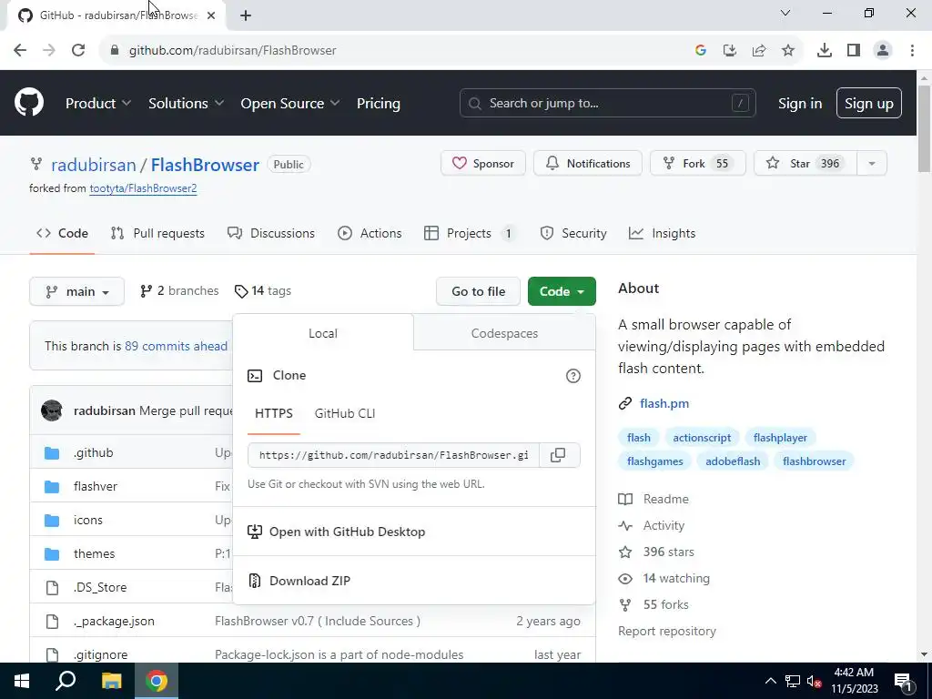This screenshot has height=699, width=932.
Task: Click the themes folder icon
Action: [x=52, y=554]
